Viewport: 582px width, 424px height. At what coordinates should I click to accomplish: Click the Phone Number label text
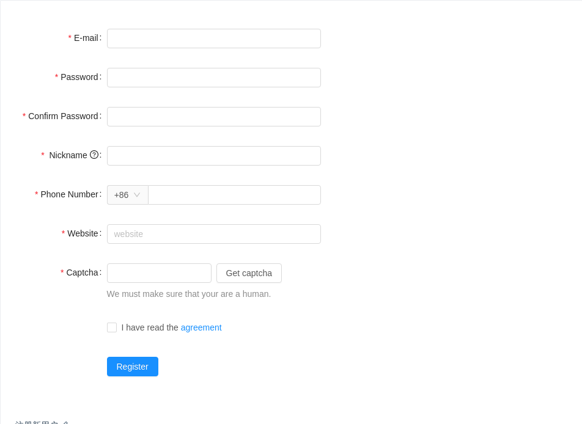pos(70,194)
